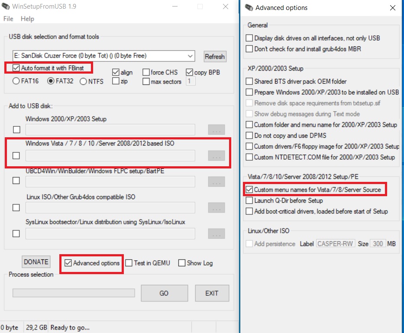The width and height of the screenshot is (404, 333).
Task: Browse for Windows 2000/XP/2003 Setup source
Action: coord(217,129)
